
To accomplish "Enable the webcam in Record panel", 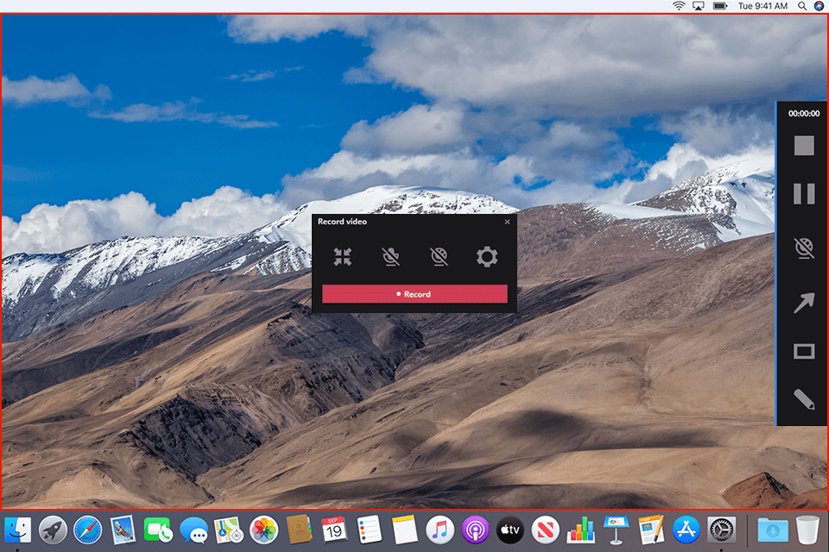I will click(x=439, y=256).
